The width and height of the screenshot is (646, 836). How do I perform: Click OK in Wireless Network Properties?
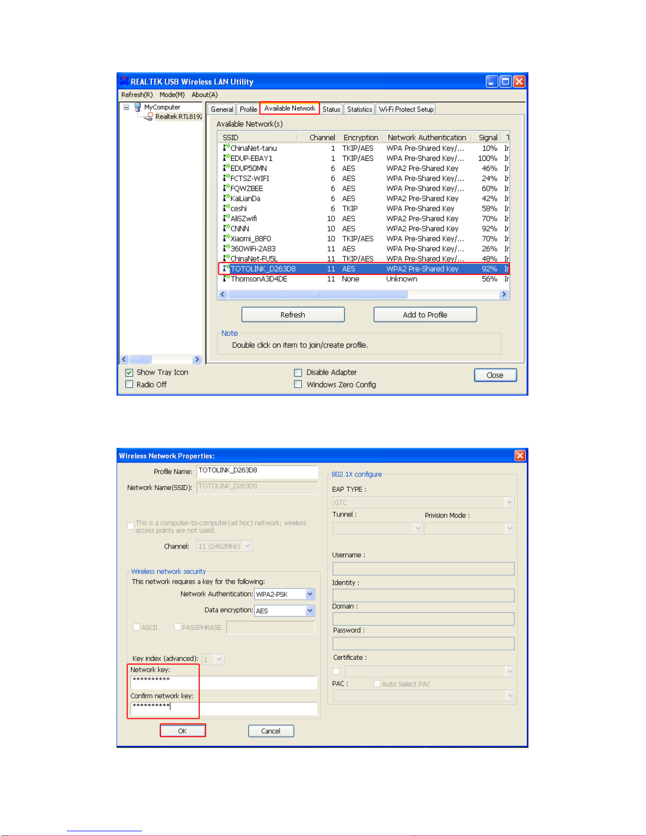pos(182,731)
